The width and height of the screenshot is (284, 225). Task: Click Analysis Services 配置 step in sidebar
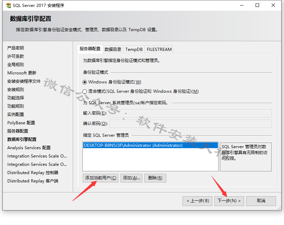[29, 148]
